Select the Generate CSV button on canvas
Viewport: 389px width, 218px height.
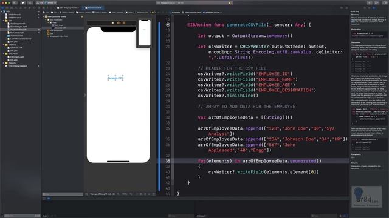(115, 78)
